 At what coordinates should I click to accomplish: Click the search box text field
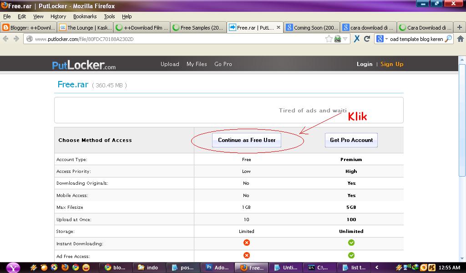(416, 39)
